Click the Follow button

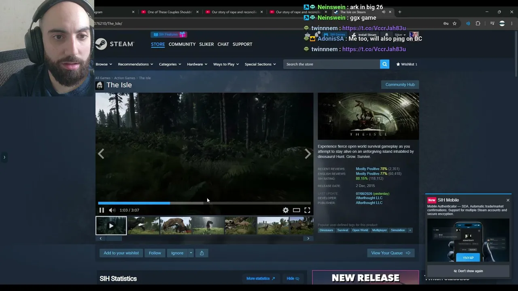(x=155, y=253)
